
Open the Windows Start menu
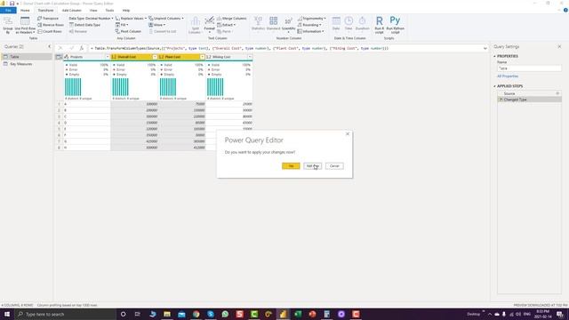click(7, 314)
